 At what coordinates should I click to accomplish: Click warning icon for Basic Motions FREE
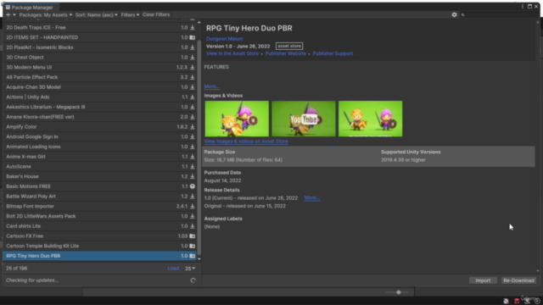(193, 186)
